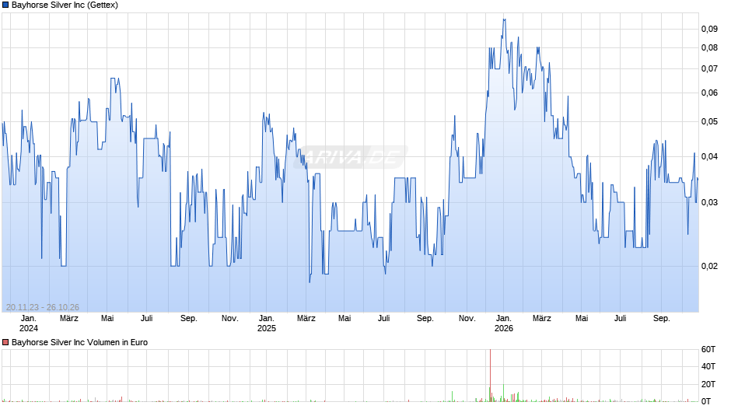Click the blue legend square beside Bayhorse Silver Inc
Image resolution: width=731 pixels, height=409 pixels.
[5, 5]
